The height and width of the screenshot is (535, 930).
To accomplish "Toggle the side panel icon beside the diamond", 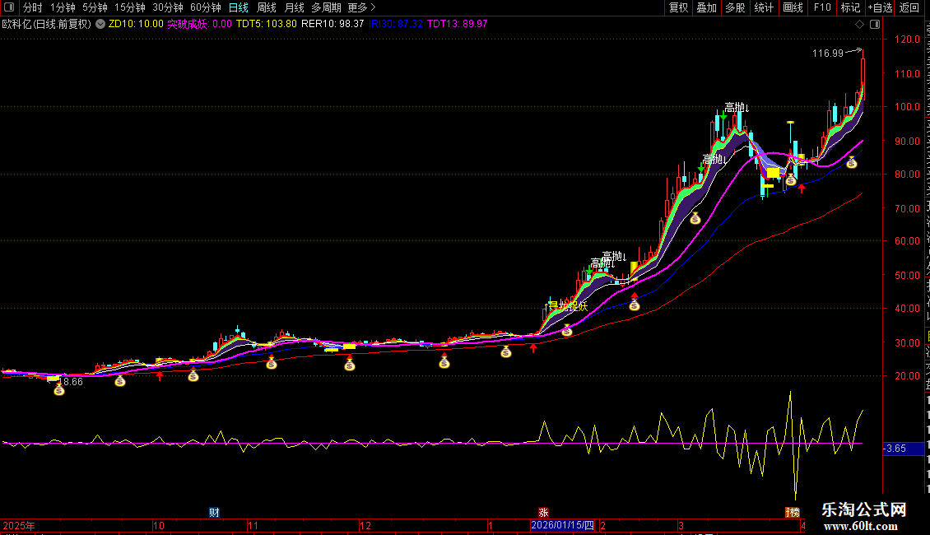I will pos(876,24).
